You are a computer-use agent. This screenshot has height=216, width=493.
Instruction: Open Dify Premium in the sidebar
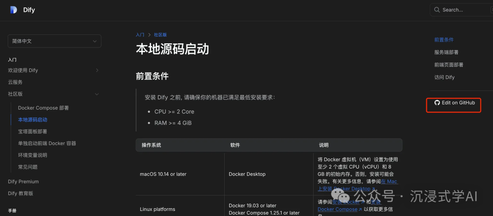click(23, 181)
